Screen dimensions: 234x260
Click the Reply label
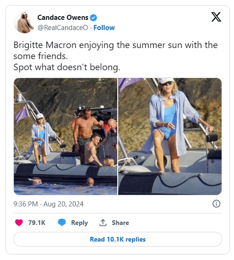point(79,223)
